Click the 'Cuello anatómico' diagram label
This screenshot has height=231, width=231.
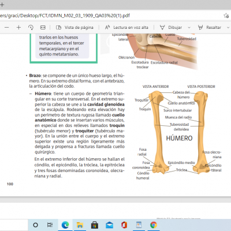click(x=181, y=103)
